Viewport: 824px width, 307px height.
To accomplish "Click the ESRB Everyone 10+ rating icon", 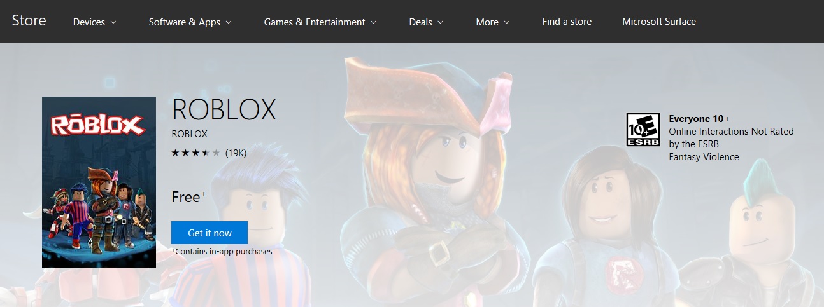I will [643, 130].
